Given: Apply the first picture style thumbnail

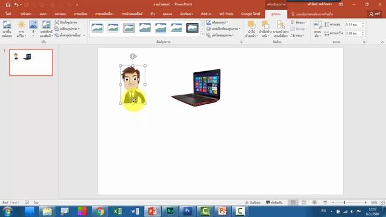Looking at the screenshot, I should pyautogui.click(x=98, y=28).
